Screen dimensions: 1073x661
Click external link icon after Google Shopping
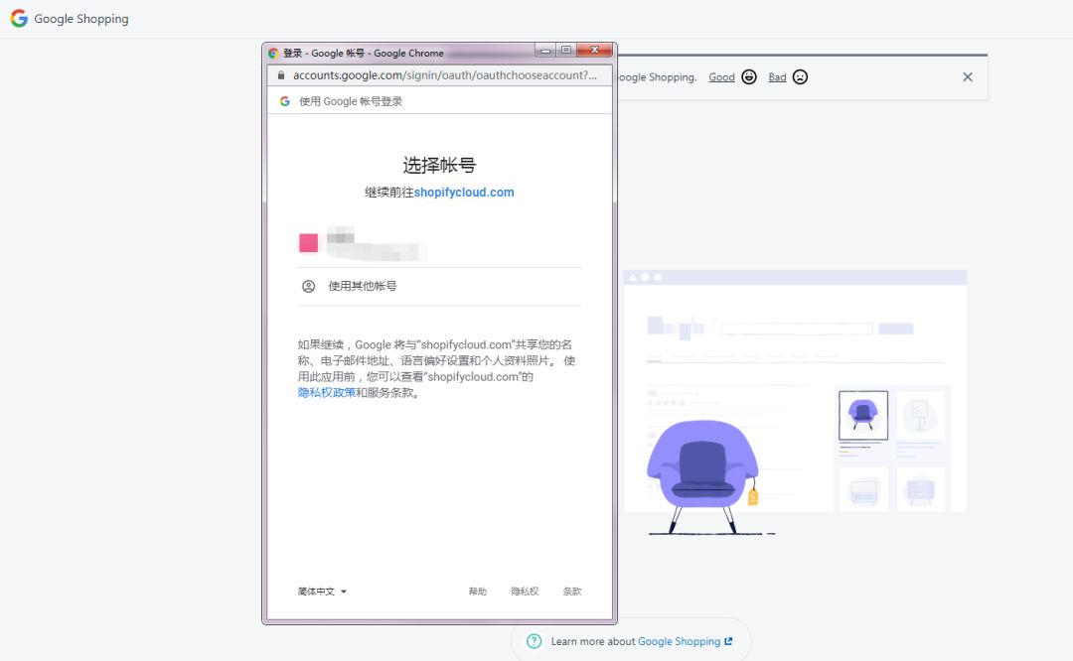point(729,641)
